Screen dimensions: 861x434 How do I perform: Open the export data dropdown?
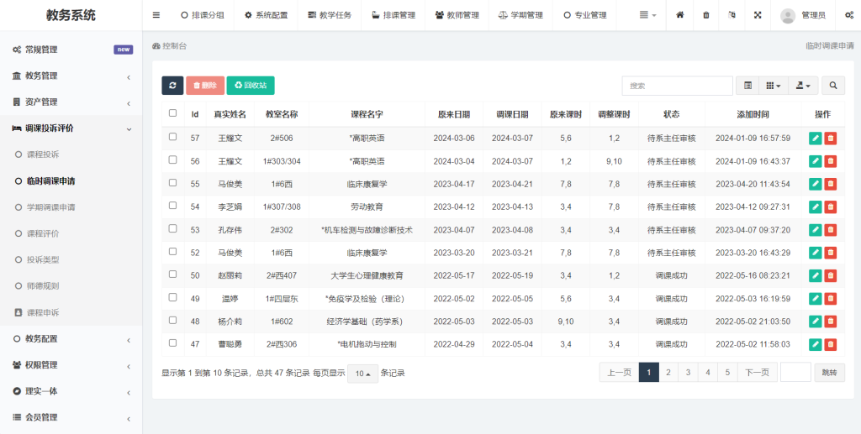803,86
